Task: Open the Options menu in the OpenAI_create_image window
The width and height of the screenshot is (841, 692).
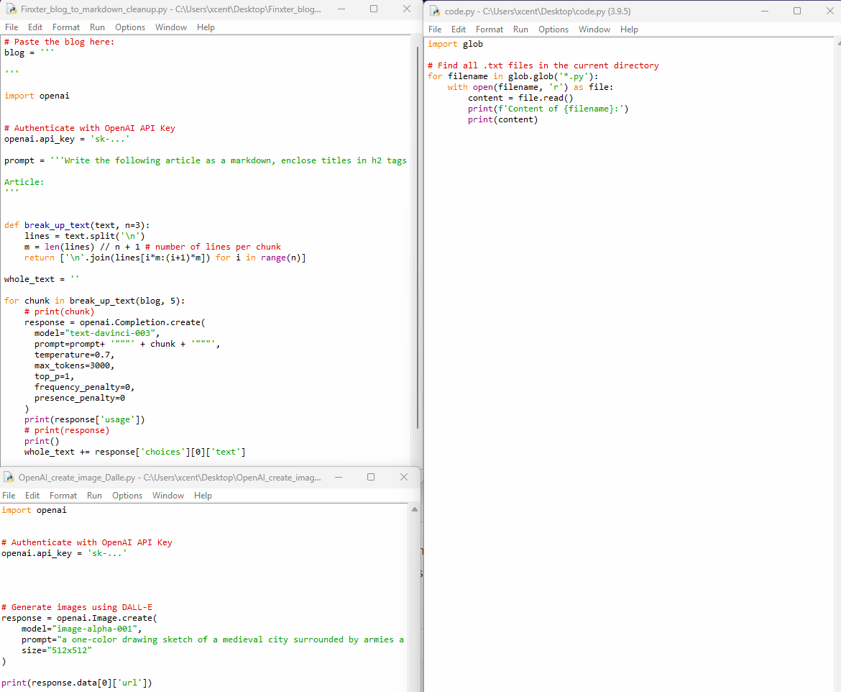Action: click(127, 495)
